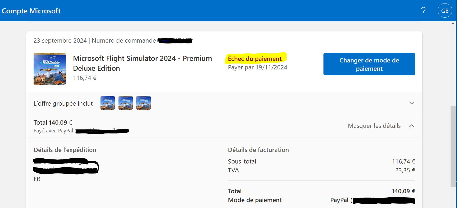Open the GB account avatar menu
Screen dimensions: 457x208
445,11
